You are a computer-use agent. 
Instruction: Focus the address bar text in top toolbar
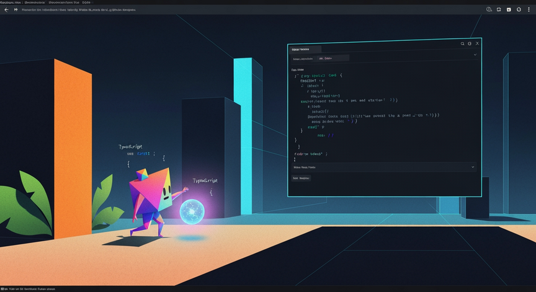[x=79, y=10]
